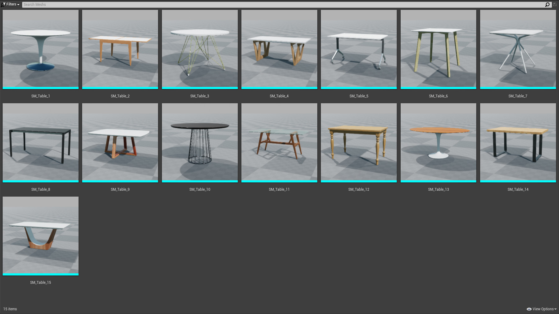Viewport: 559px width, 314px height.
Task: Select the SM_Table_2 mesh thumbnail
Action: point(120,49)
